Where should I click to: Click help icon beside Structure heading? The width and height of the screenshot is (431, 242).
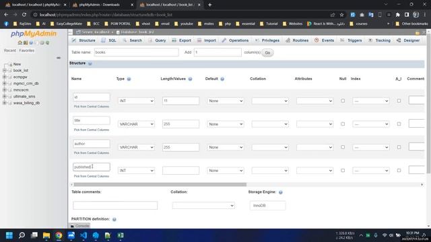click(90, 63)
